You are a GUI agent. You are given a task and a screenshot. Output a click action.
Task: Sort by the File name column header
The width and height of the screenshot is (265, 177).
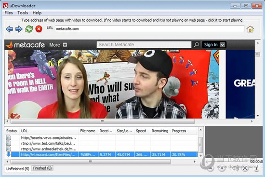pyautogui.click(x=88, y=131)
